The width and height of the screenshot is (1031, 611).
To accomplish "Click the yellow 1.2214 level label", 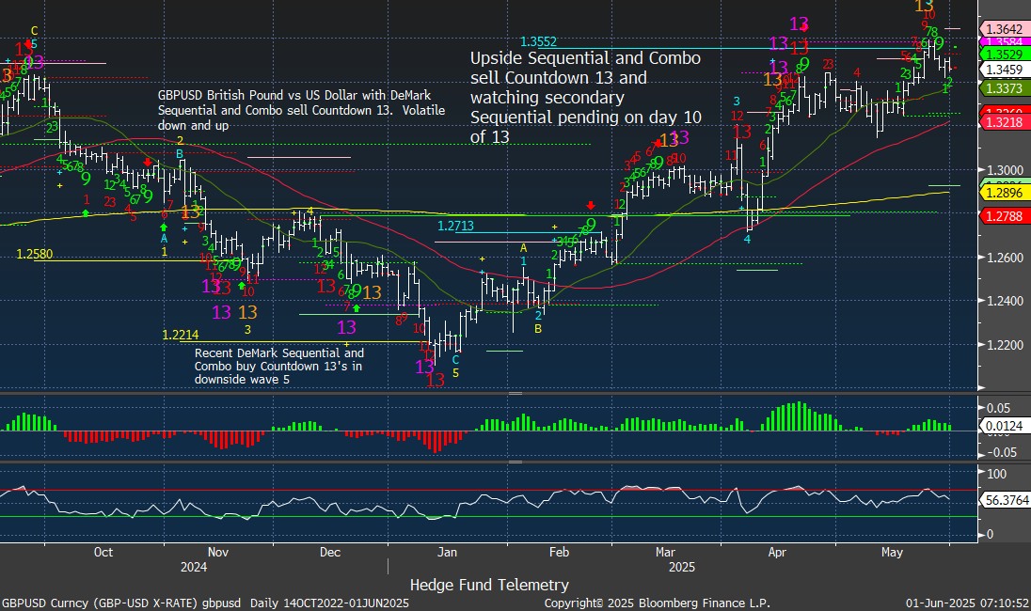I will pos(181,335).
